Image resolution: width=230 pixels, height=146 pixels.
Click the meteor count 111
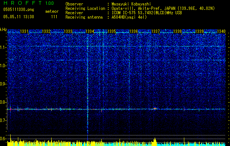[54, 17]
